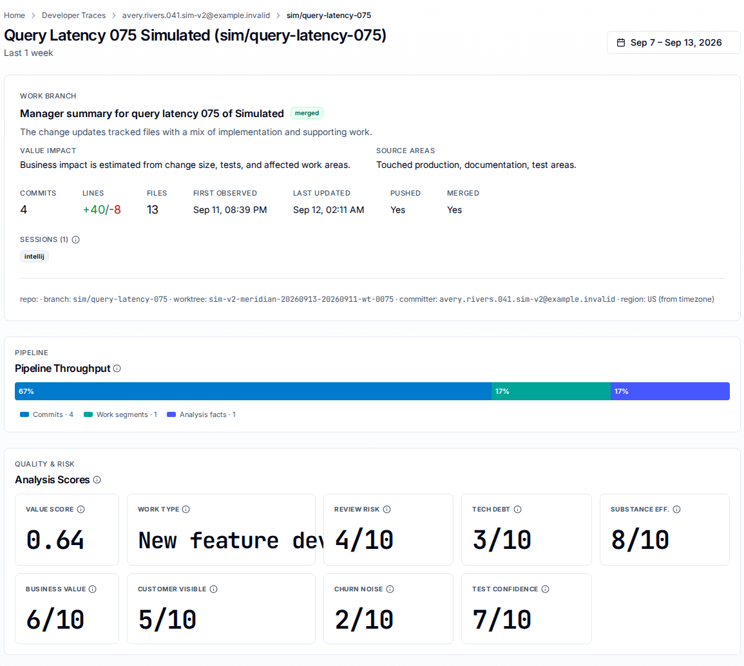Click the calendar icon in date range picker
The height and width of the screenshot is (666, 744).
click(x=620, y=42)
